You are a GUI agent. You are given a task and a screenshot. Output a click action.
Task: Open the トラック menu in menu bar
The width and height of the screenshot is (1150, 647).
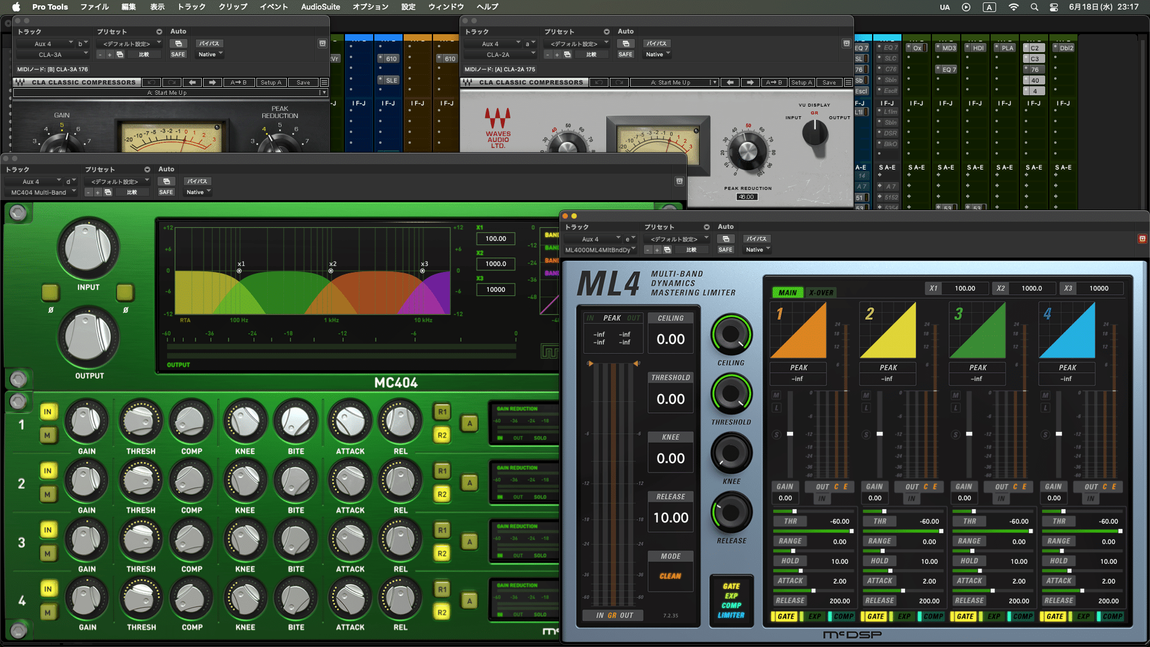pyautogui.click(x=192, y=7)
